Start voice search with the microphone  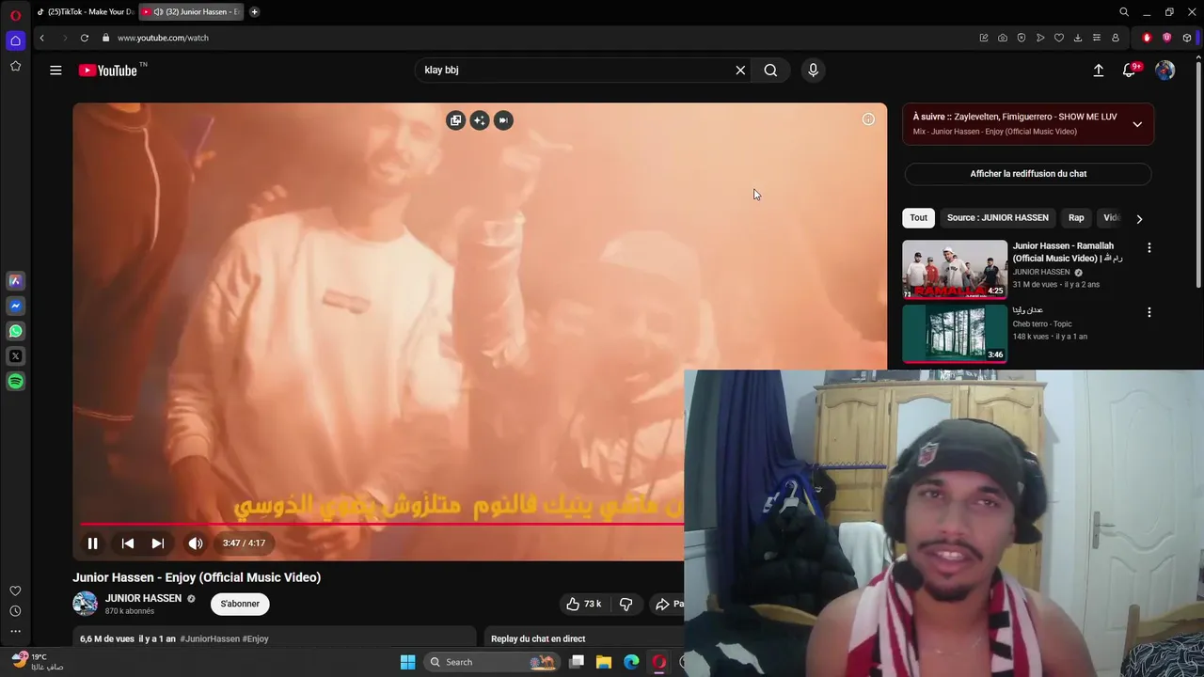(814, 71)
